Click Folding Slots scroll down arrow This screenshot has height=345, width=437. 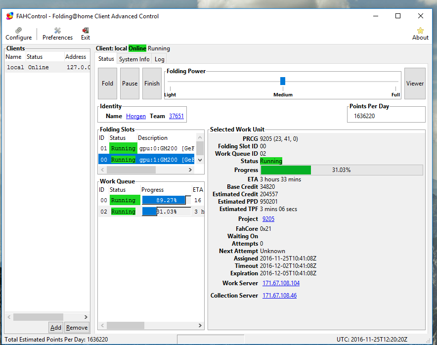(200, 160)
